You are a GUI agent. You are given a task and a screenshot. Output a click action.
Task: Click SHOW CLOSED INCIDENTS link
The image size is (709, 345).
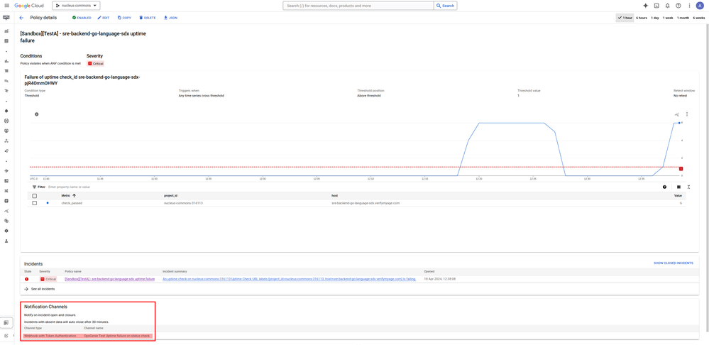point(674,263)
